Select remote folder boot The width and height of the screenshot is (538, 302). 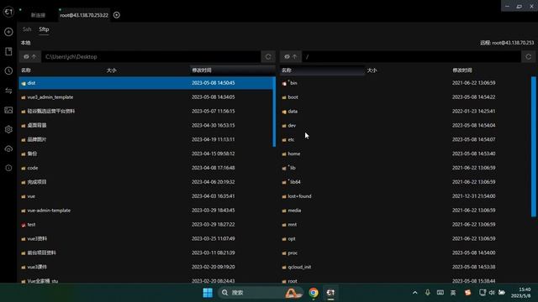tap(405, 97)
